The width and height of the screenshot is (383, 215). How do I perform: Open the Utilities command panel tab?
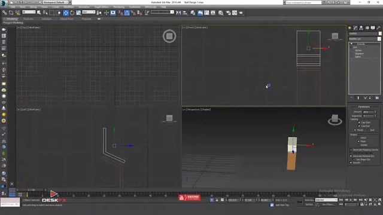click(379, 28)
